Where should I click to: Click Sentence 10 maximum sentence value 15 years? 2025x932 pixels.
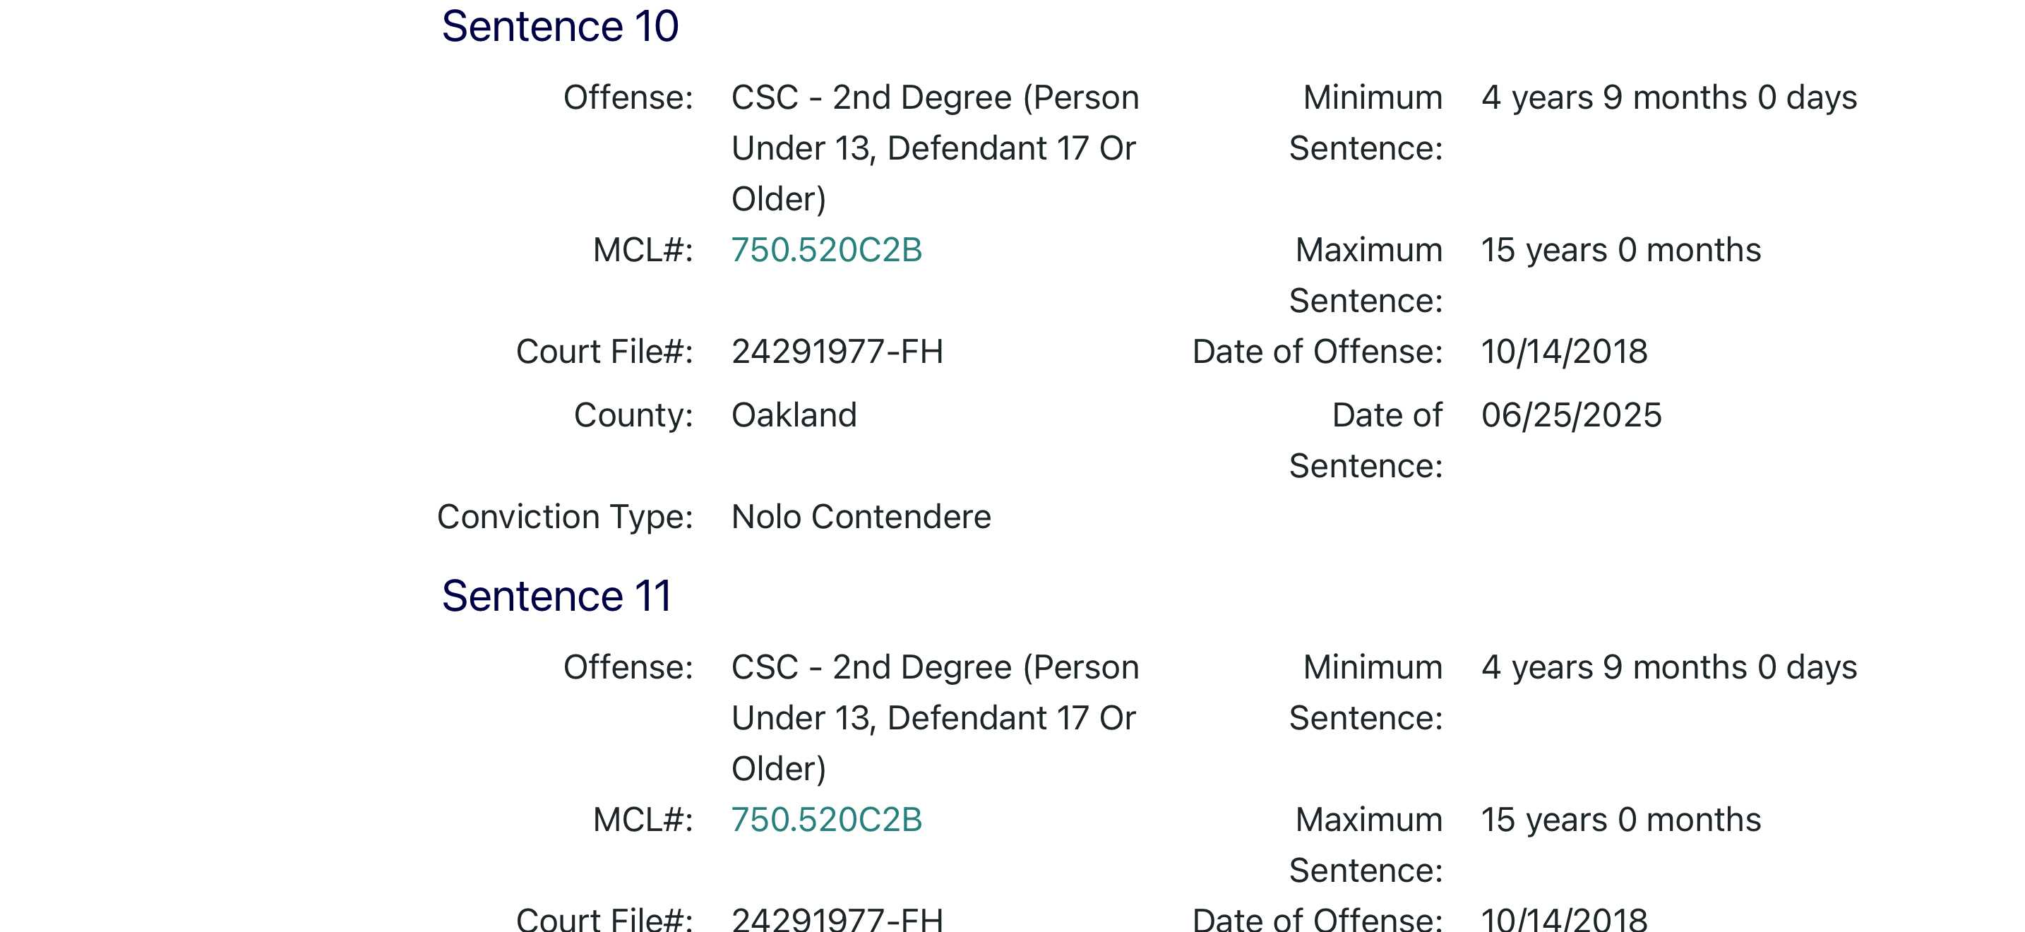[1621, 250]
